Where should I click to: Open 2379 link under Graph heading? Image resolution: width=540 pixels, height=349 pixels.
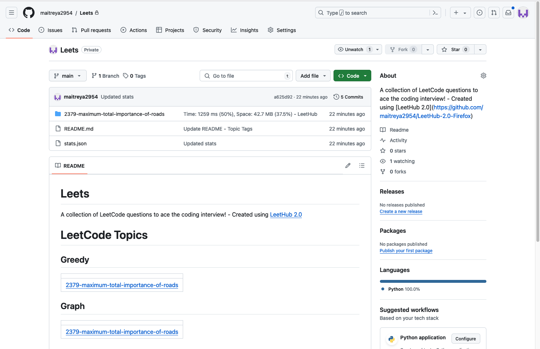tap(122, 332)
